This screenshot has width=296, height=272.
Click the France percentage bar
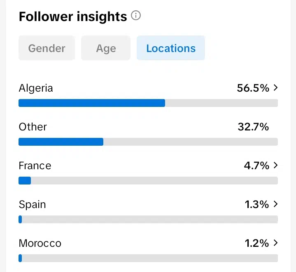[148, 180]
